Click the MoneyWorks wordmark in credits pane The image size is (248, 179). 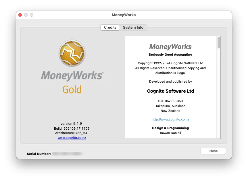click(x=170, y=47)
